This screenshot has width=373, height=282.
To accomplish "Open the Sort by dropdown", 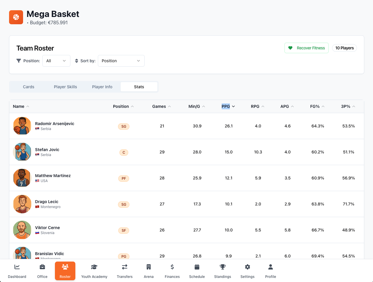I will click(121, 61).
